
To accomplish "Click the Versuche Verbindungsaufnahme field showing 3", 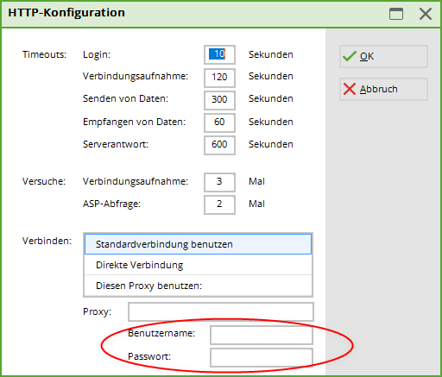I will tap(219, 181).
